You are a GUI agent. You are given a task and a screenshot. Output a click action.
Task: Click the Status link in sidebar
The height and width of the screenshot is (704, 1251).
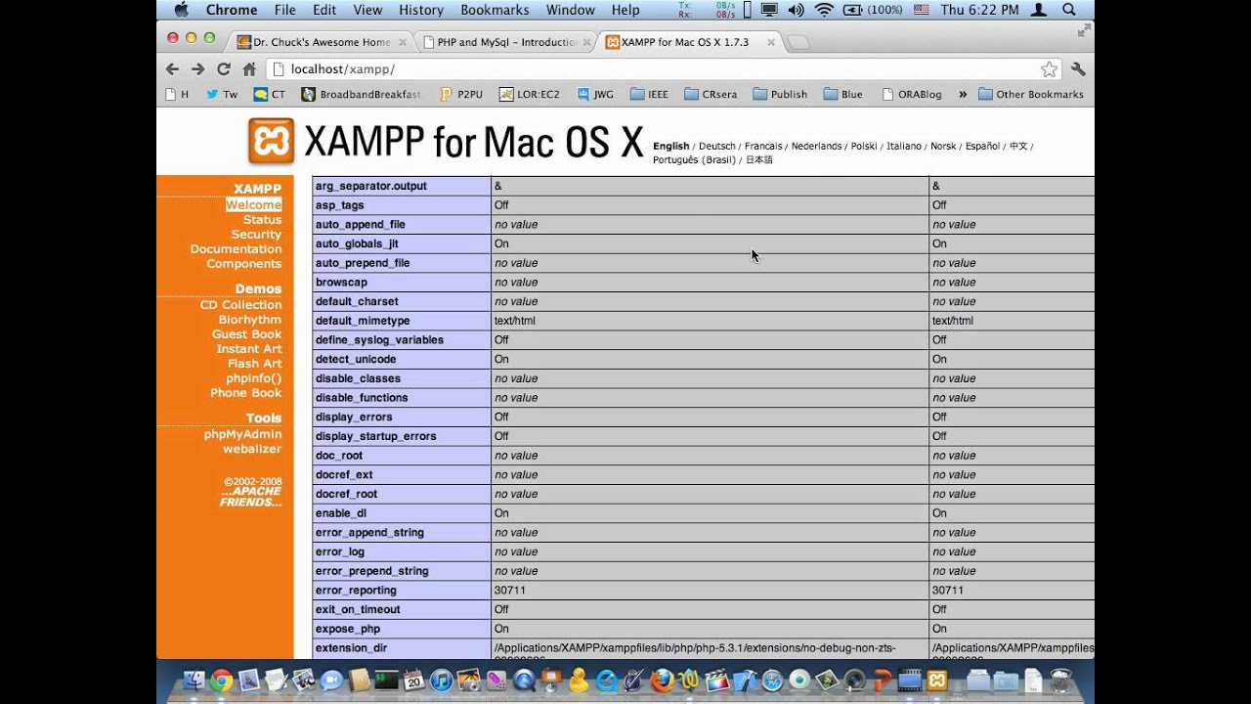(x=262, y=220)
